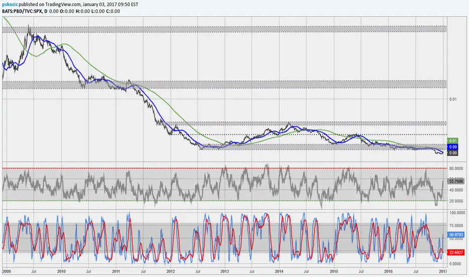This screenshot has height=277, width=469.
Task: Click the Jul label between 2009 and 2010
Action: (x=34, y=271)
